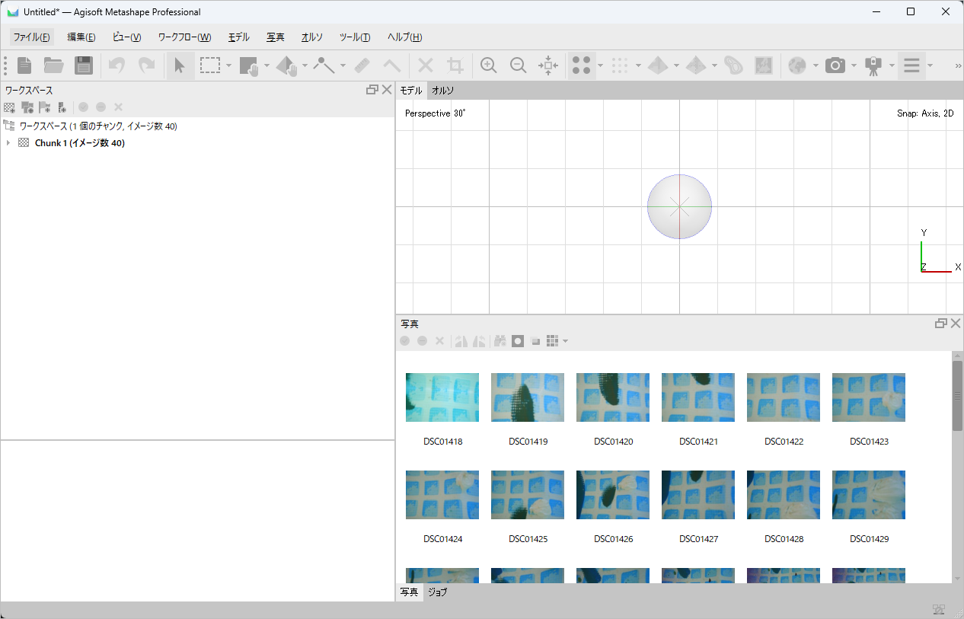Screen dimensions: 964x619
Task: Choose the Move object tool
Action: pos(287,65)
